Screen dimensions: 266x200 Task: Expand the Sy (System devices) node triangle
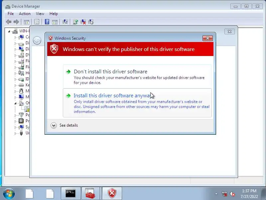15,127
